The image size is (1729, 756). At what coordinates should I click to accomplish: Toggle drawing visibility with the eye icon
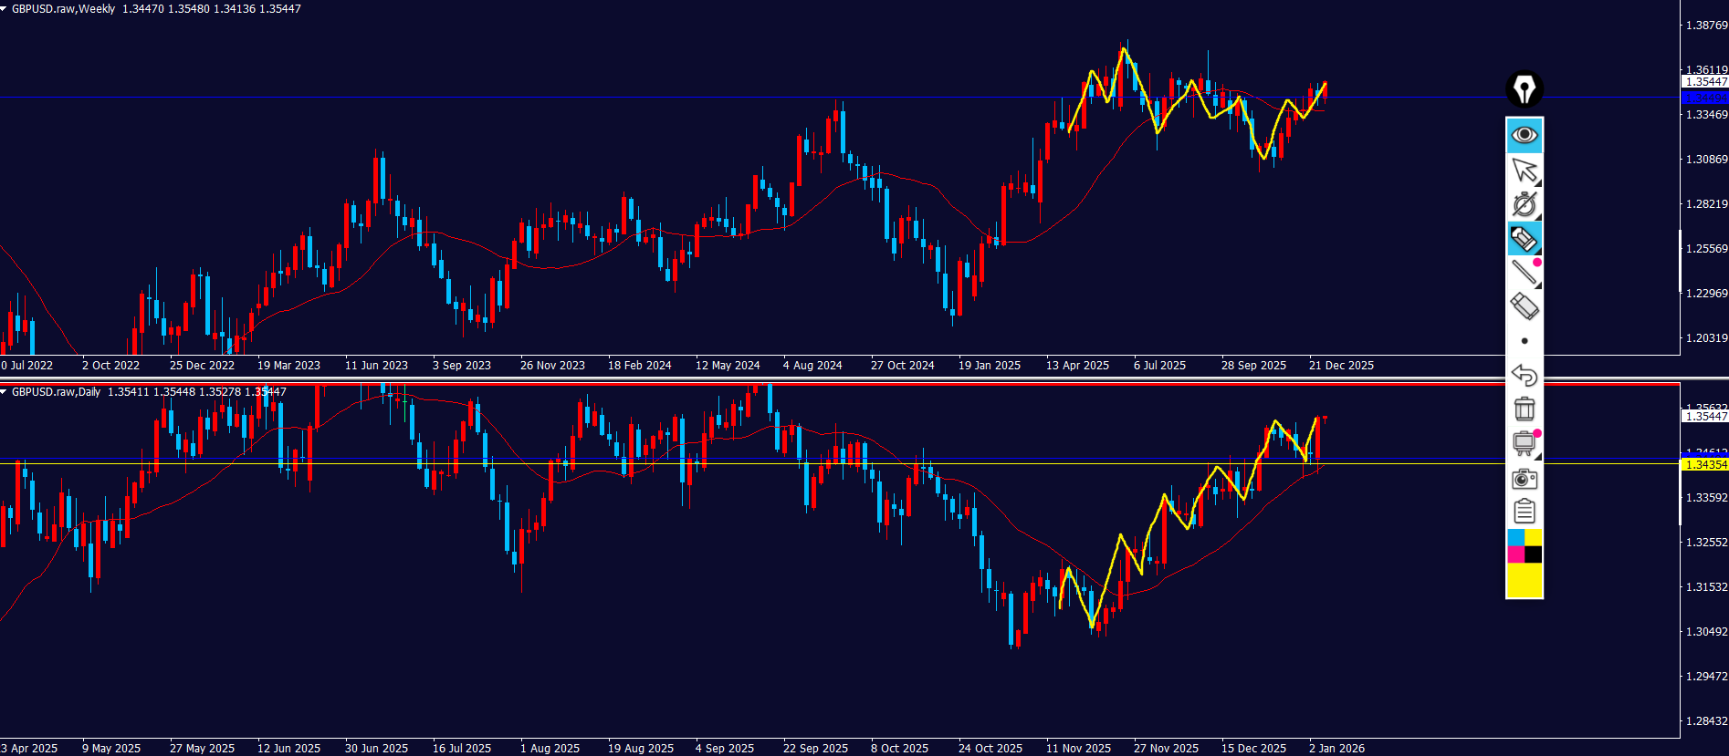(1524, 135)
